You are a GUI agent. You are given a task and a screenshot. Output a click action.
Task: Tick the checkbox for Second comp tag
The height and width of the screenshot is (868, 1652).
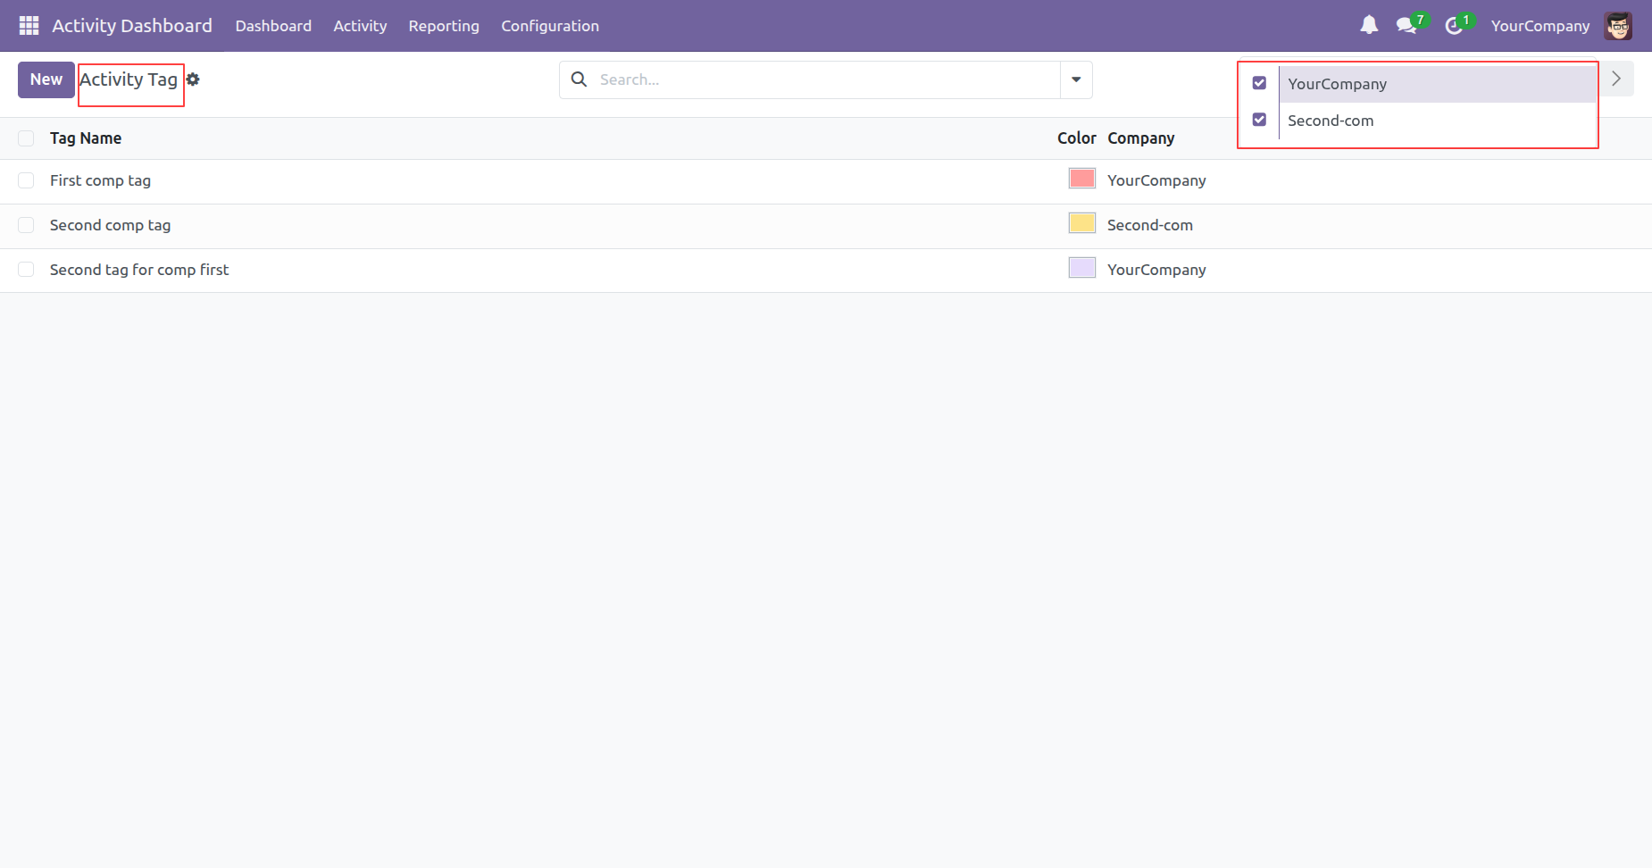click(26, 225)
